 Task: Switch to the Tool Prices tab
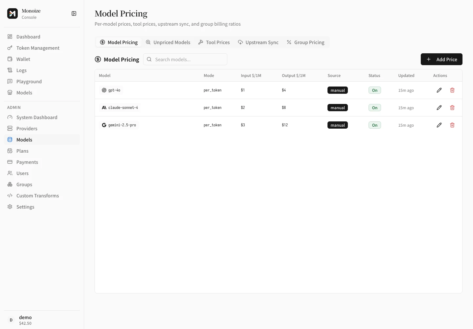[x=214, y=42]
